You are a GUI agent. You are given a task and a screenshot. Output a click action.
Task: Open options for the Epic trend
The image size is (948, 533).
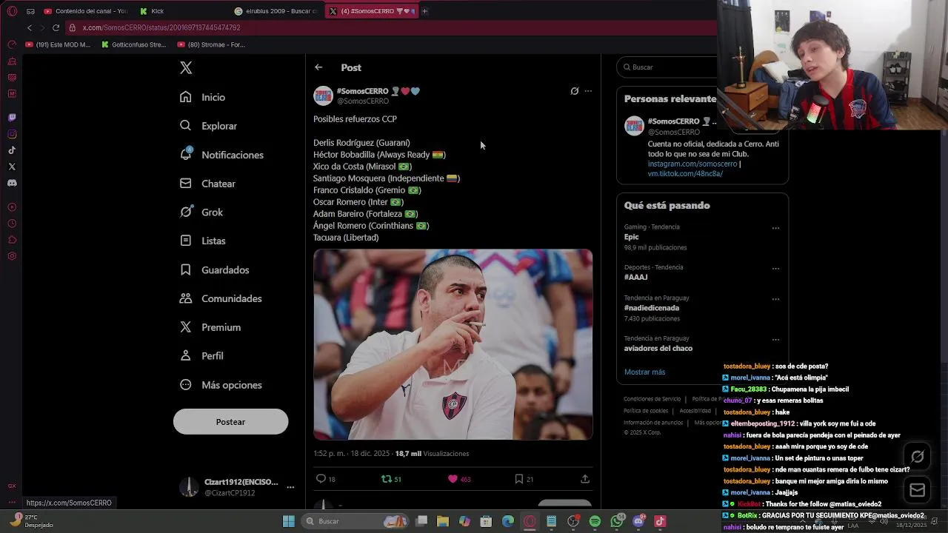[x=775, y=228]
